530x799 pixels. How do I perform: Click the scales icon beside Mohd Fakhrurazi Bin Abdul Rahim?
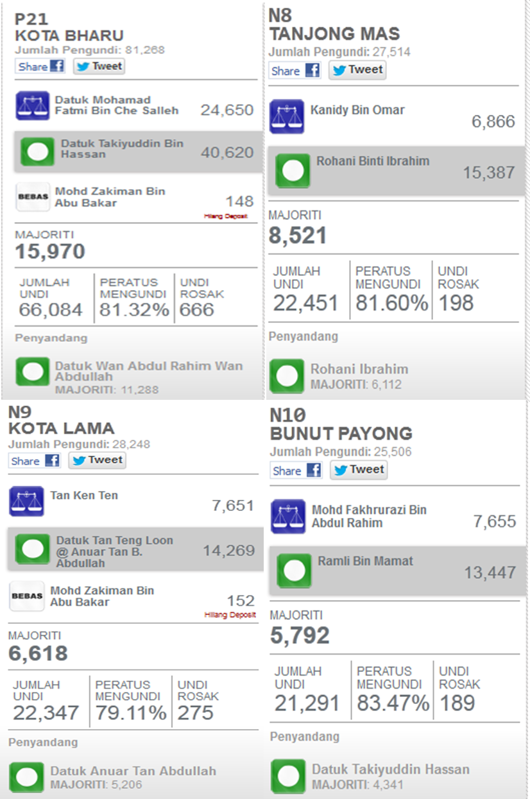point(287,517)
